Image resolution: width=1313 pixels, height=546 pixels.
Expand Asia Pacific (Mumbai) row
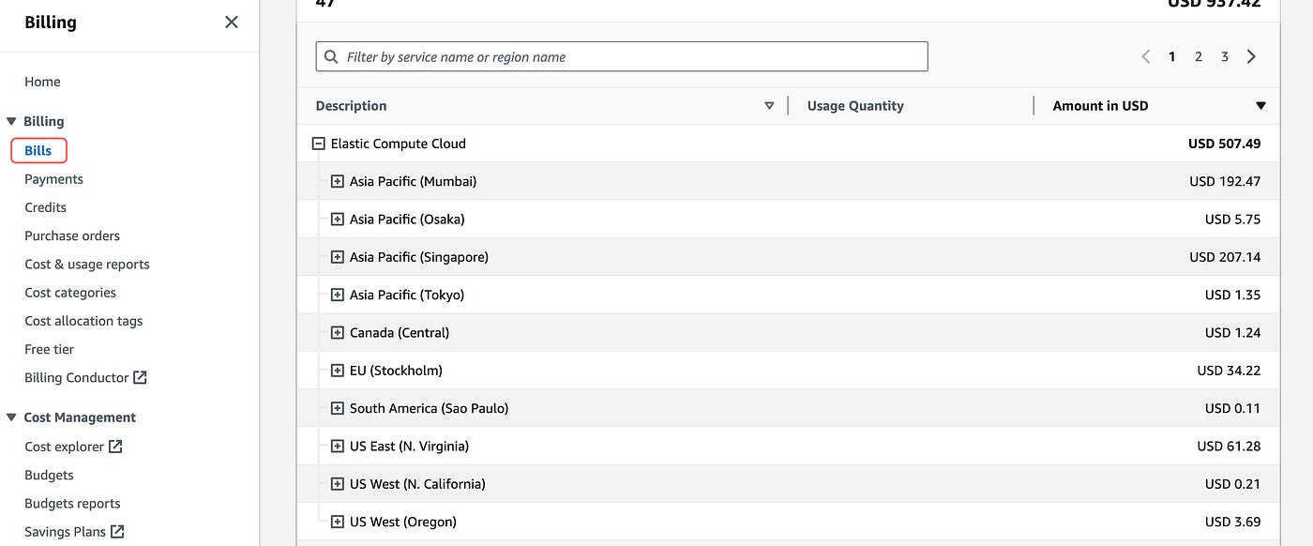pos(338,181)
